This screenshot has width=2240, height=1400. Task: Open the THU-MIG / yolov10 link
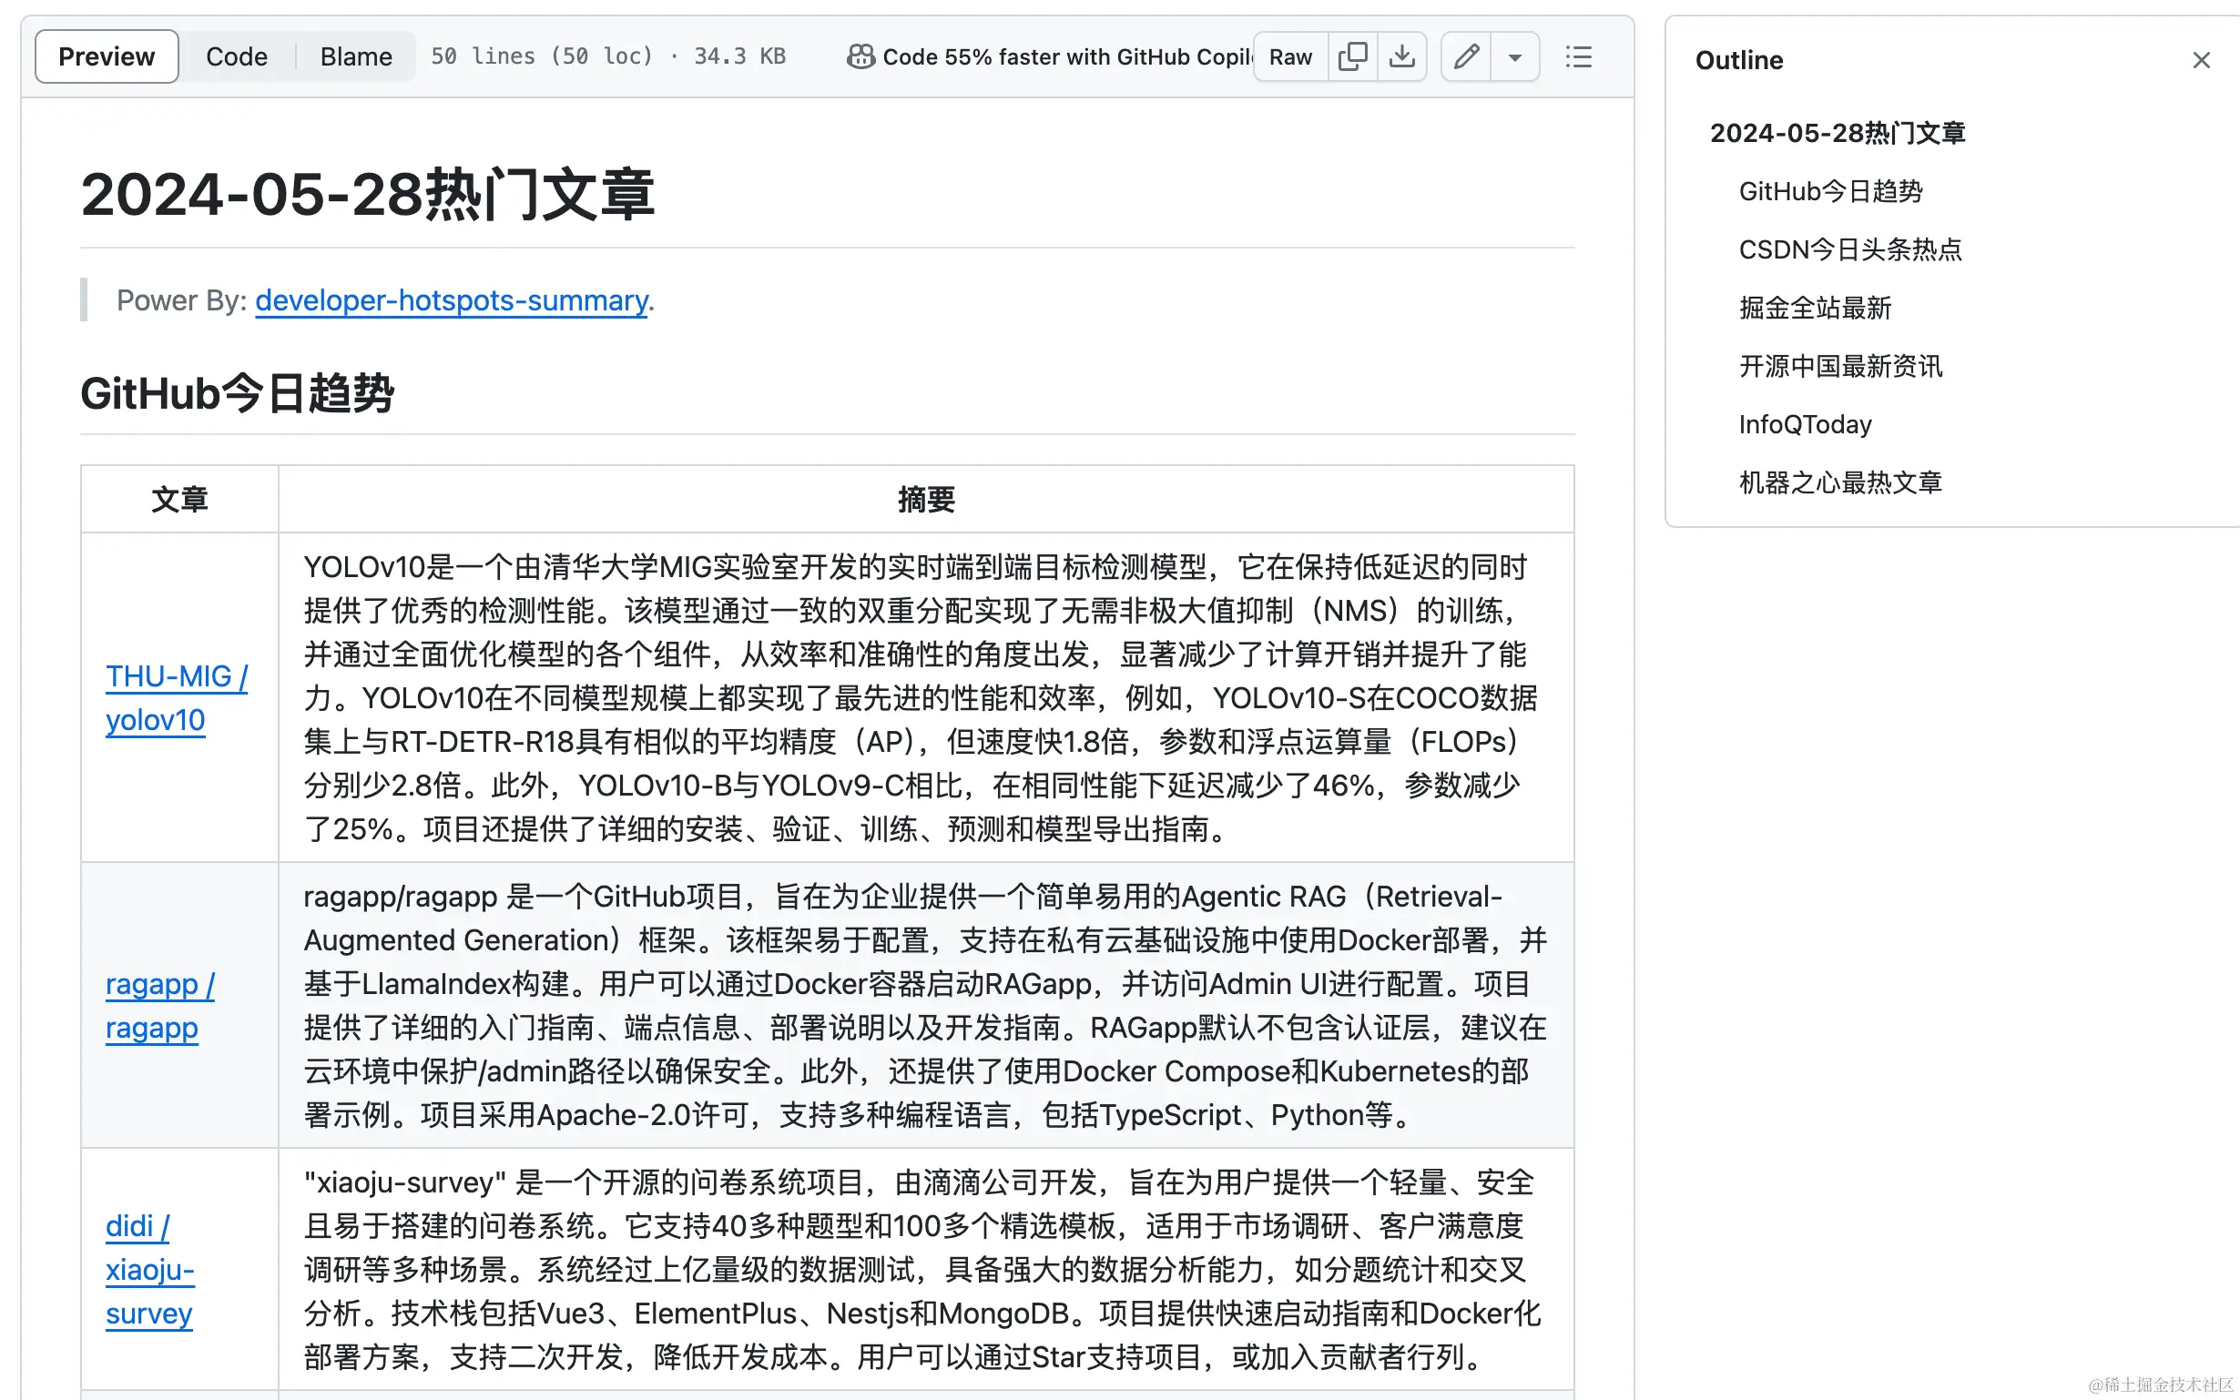[176, 698]
